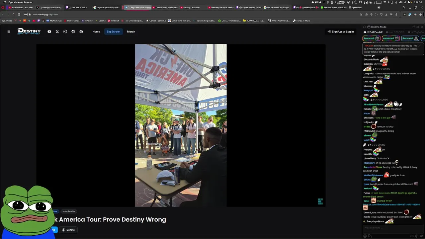Take snapshot with camera icon
The height and width of the screenshot is (239, 425).
(366, 15)
